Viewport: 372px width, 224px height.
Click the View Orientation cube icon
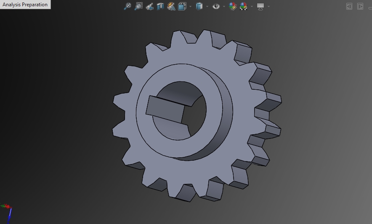point(182,6)
